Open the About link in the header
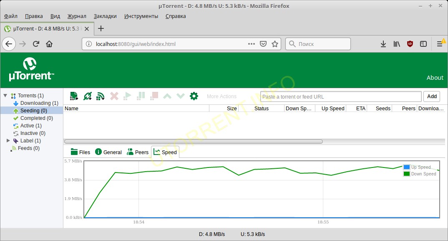The height and width of the screenshot is (241, 448). coord(435,78)
